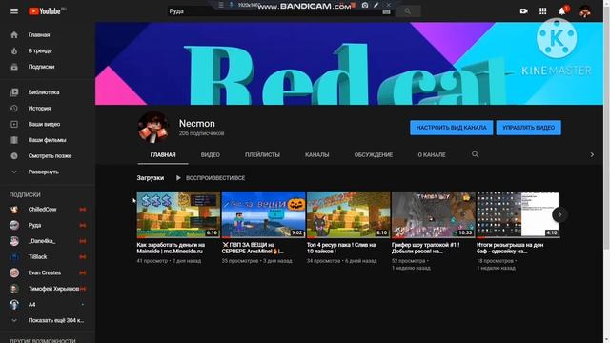Open Руда subscription channel
The width and height of the screenshot is (610, 343).
(48, 225)
